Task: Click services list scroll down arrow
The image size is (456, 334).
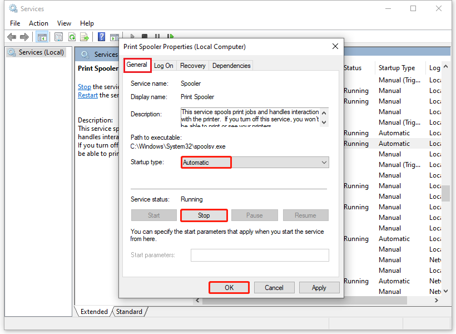Action: (x=445, y=291)
